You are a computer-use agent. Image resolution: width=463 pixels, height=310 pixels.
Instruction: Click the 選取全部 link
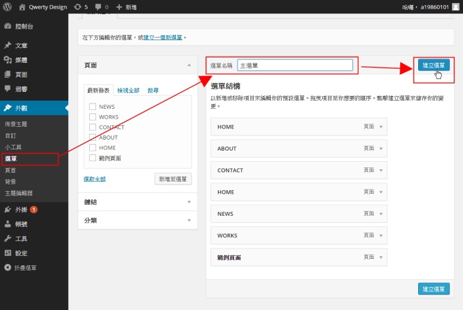[x=95, y=179]
